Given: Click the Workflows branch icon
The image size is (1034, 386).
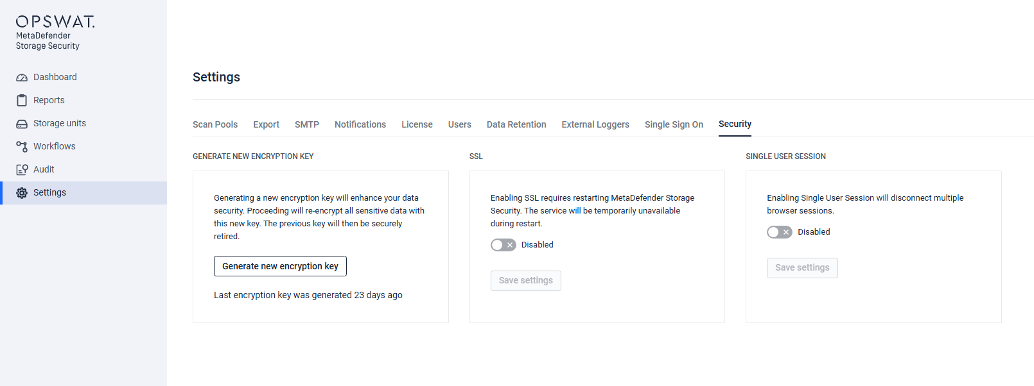Looking at the screenshot, I should (x=22, y=147).
